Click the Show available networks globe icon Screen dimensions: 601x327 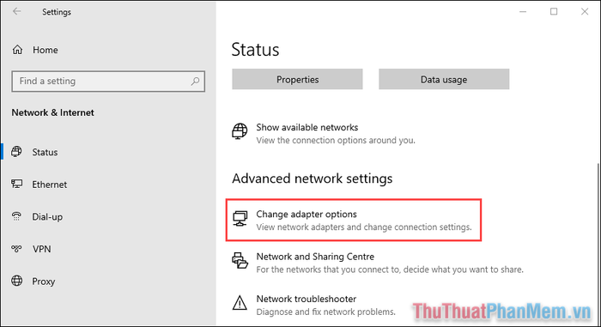click(240, 131)
